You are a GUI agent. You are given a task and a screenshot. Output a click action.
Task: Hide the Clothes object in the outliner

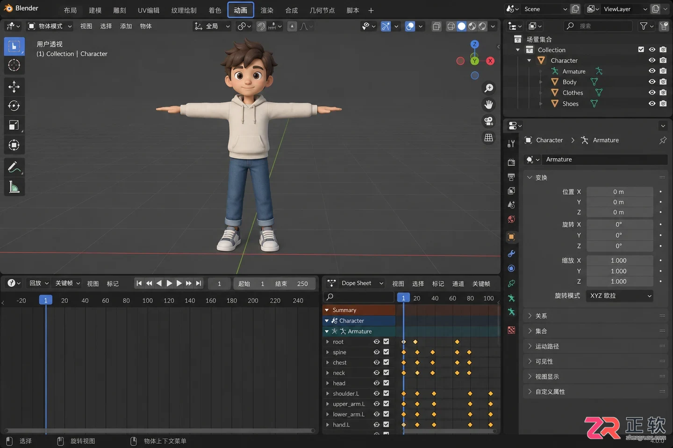652,92
